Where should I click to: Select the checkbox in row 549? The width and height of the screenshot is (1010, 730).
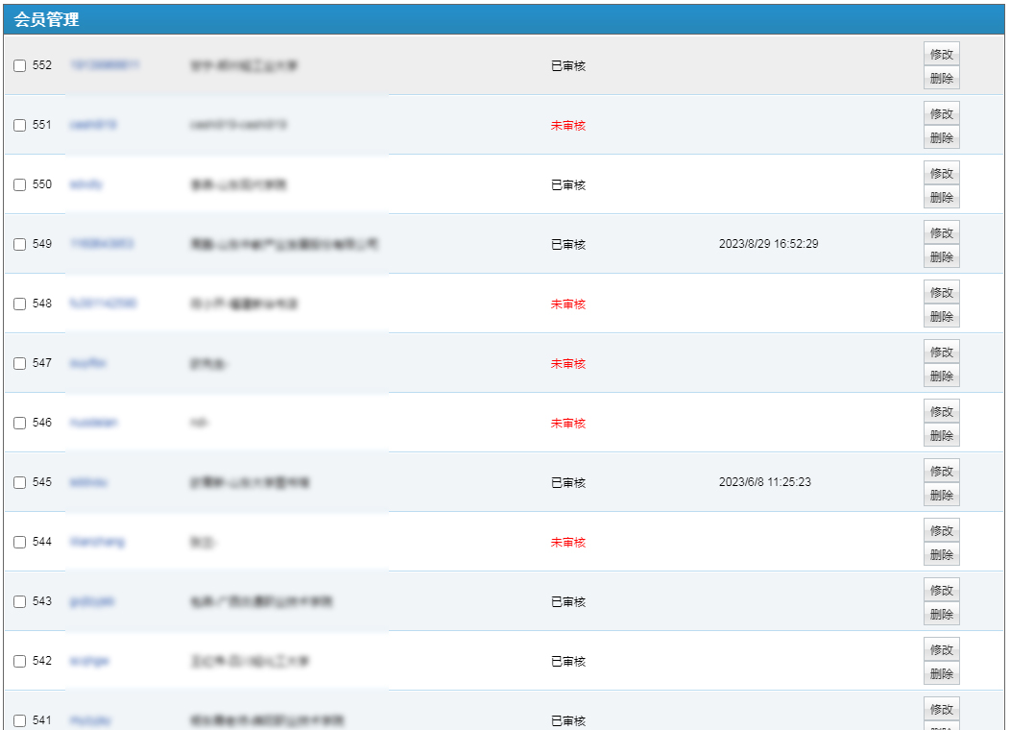pos(19,245)
